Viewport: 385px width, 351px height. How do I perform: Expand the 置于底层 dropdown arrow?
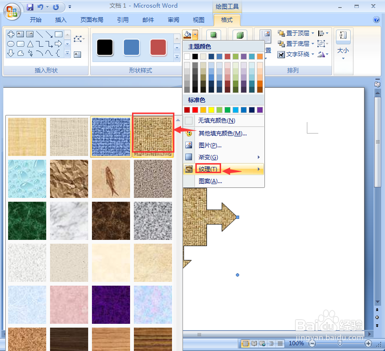313,43
